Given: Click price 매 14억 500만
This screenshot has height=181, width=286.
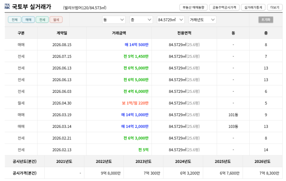Looking at the screenshot, I should pos(137,45).
